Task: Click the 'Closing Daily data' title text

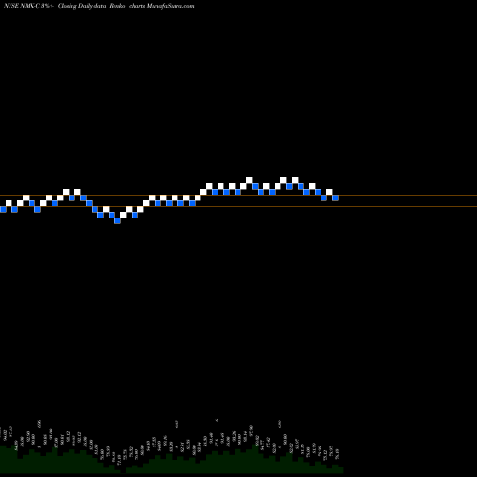Action: [x=82, y=6]
